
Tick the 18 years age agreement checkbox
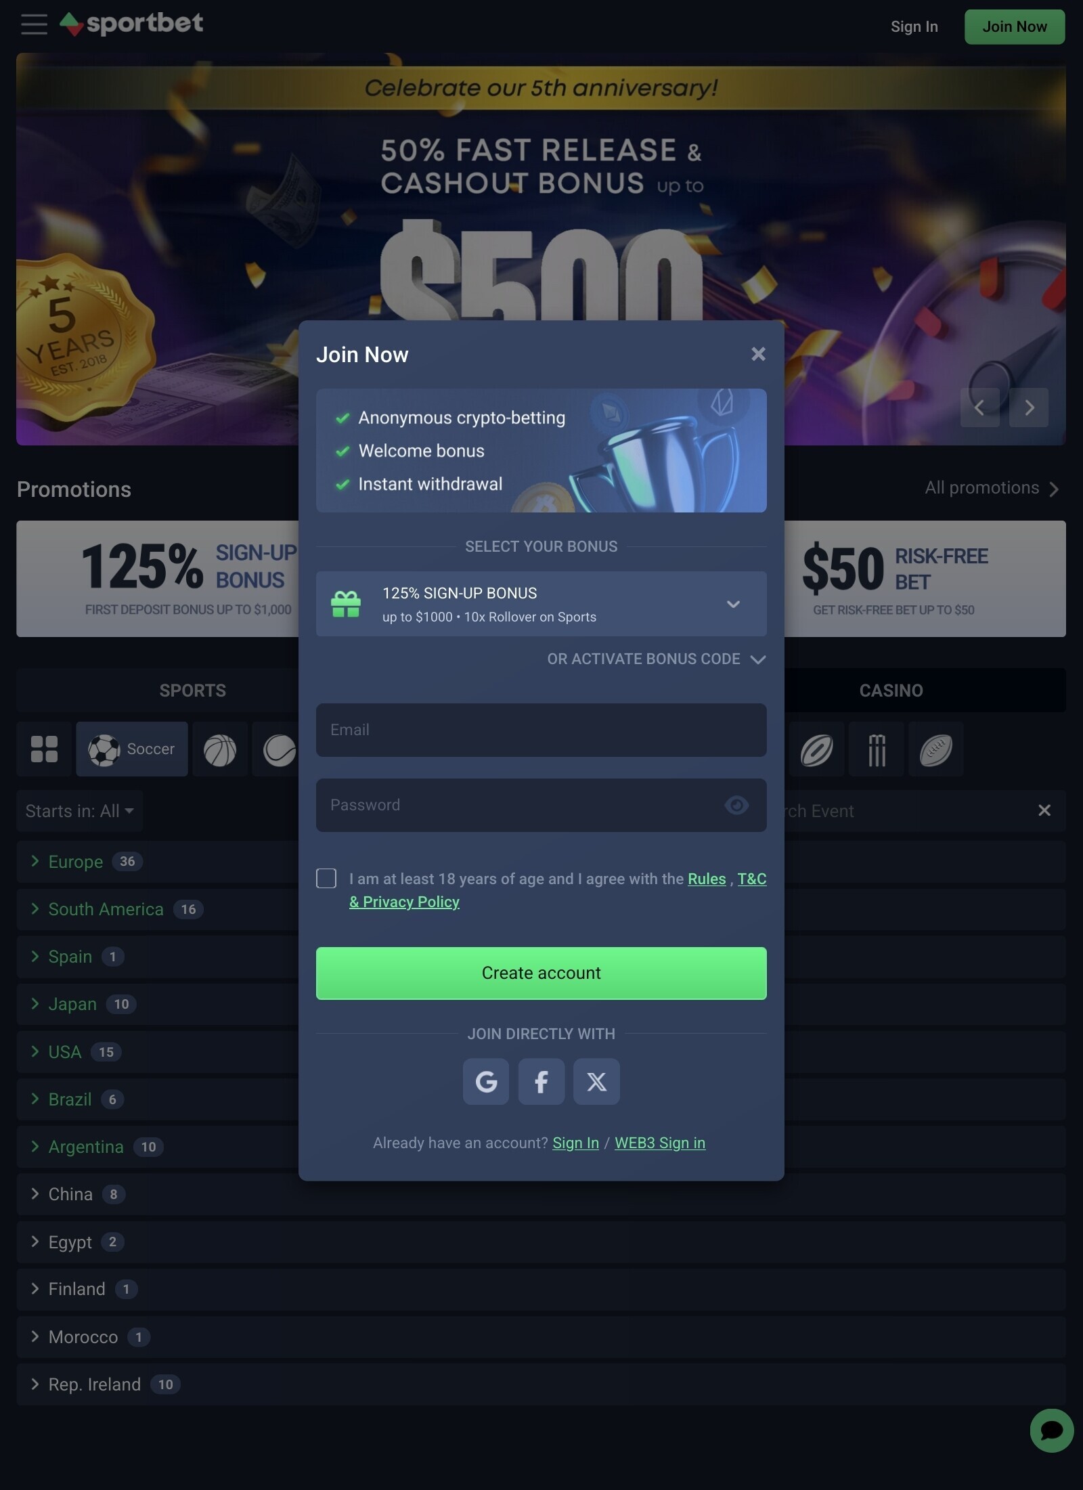coord(326,878)
